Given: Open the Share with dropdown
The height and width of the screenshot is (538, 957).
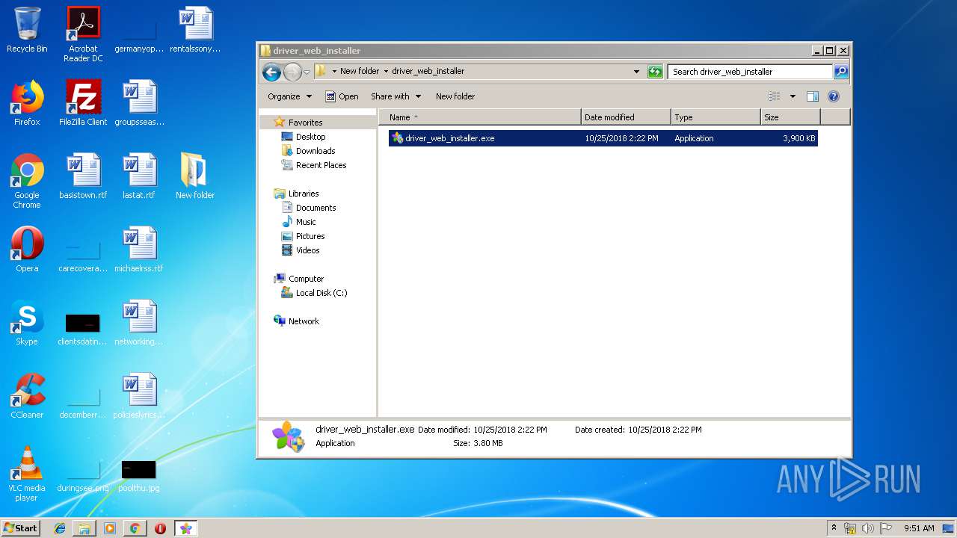Looking at the screenshot, I should (x=396, y=96).
